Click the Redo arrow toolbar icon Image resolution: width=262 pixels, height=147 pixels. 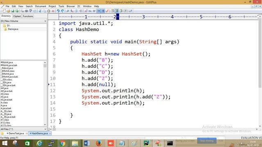63,11
